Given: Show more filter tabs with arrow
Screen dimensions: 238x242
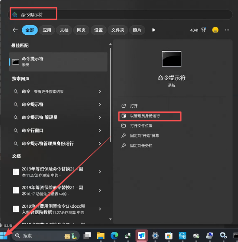Looking at the screenshot, I should click(153, 30).
